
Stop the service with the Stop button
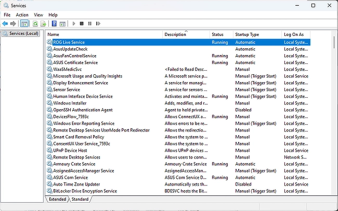point(82,23)
